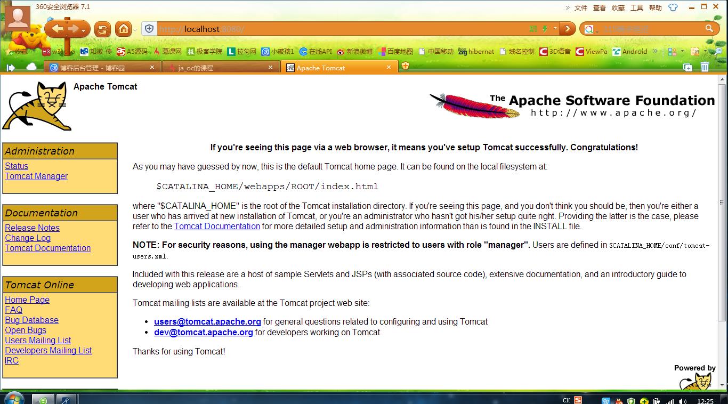Open the sidebar toggle arrow icon

pyautogui.click(x=11, y=68)
